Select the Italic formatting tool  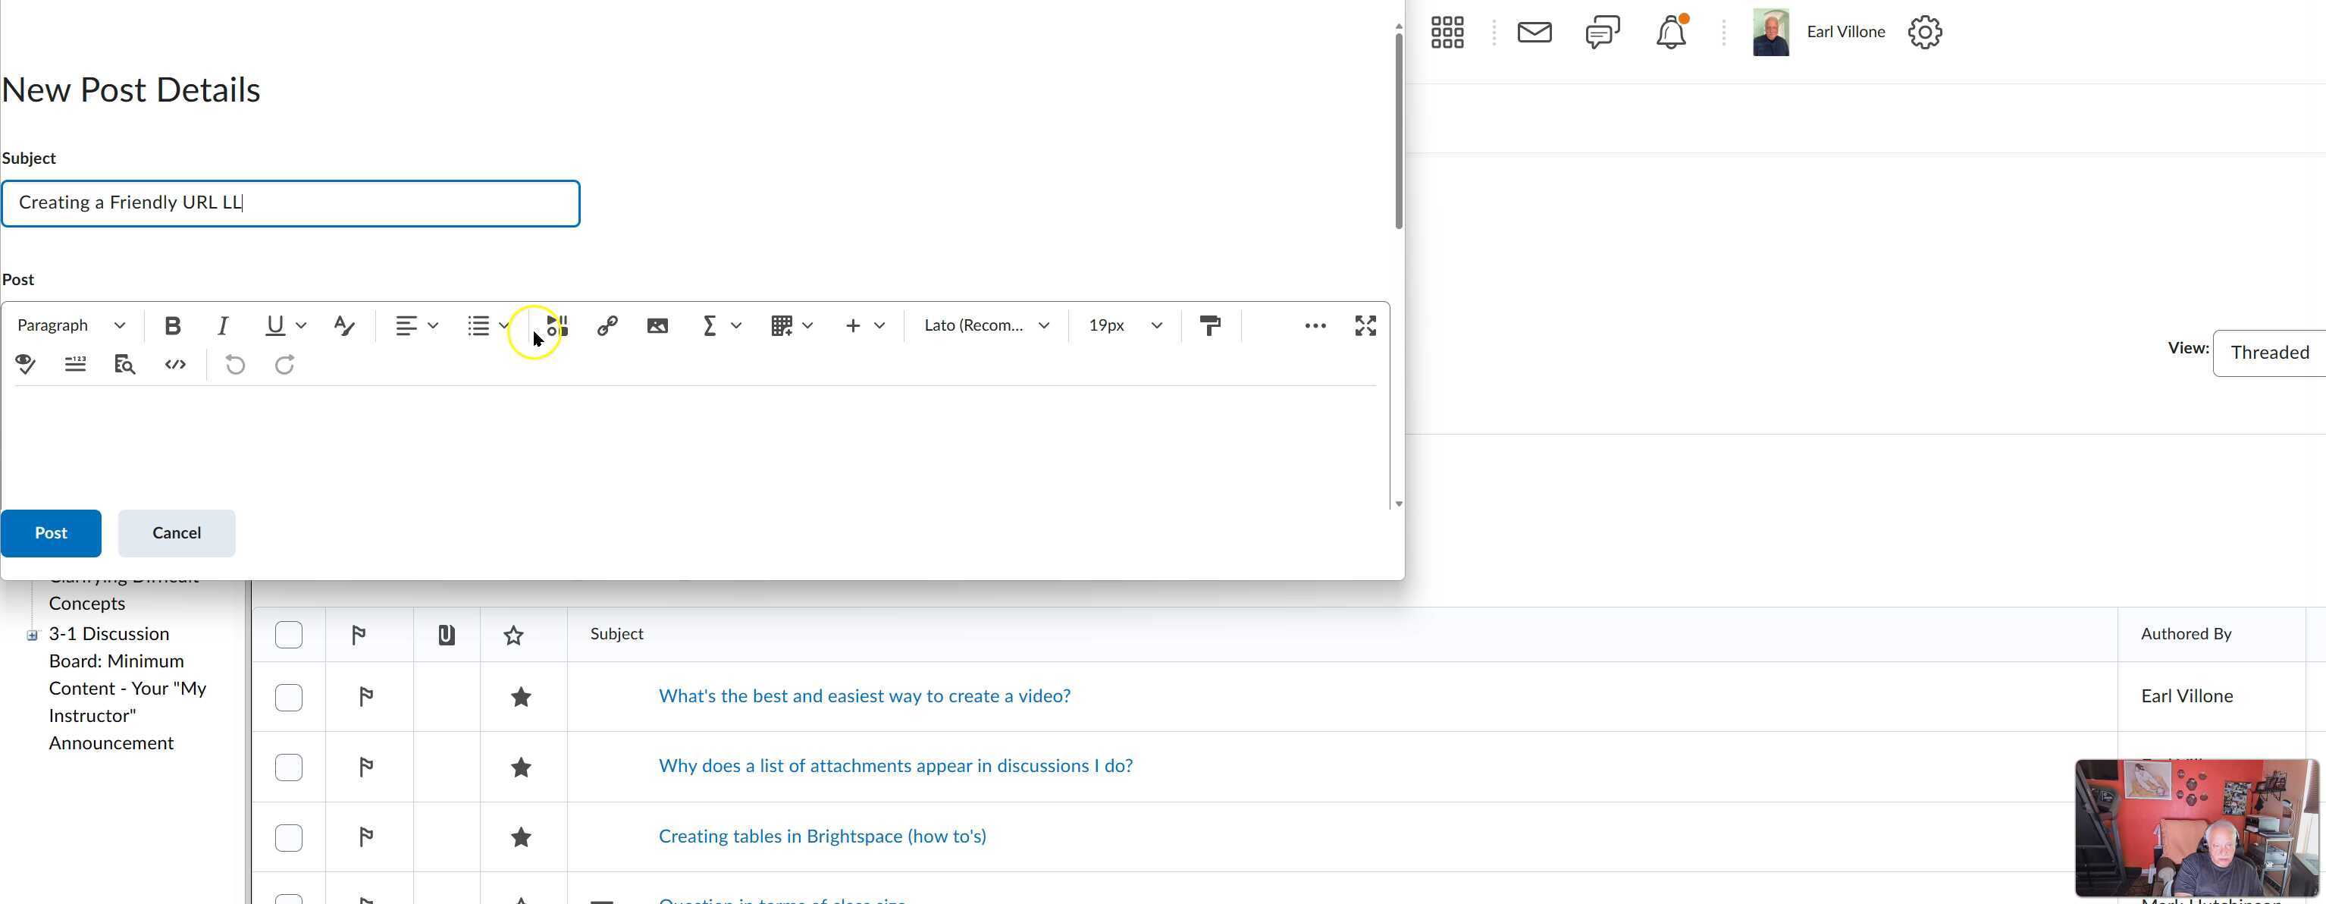(x=222, y=326)
